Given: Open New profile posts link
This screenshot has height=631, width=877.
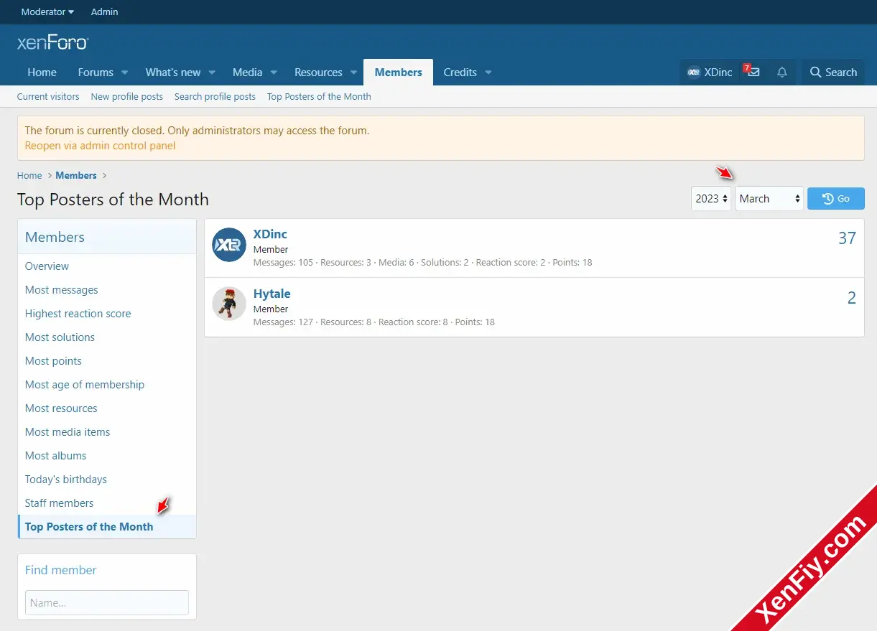Looking at the screenshot, I should pos(127,96).
